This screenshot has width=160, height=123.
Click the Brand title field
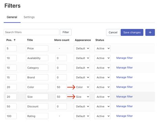[37, 77]
